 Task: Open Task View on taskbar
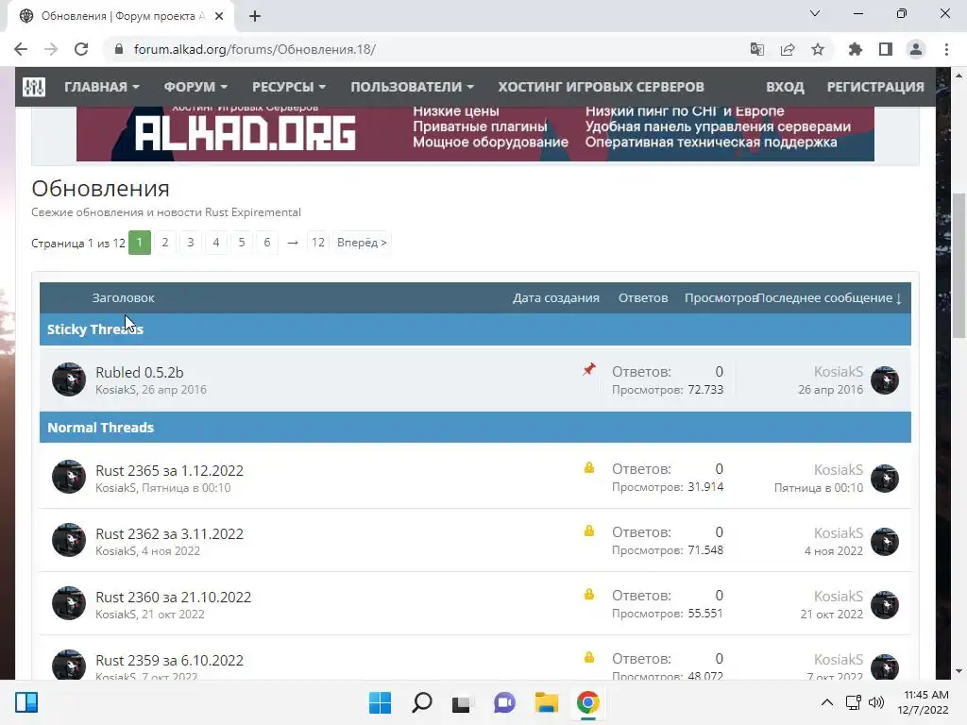462,702
